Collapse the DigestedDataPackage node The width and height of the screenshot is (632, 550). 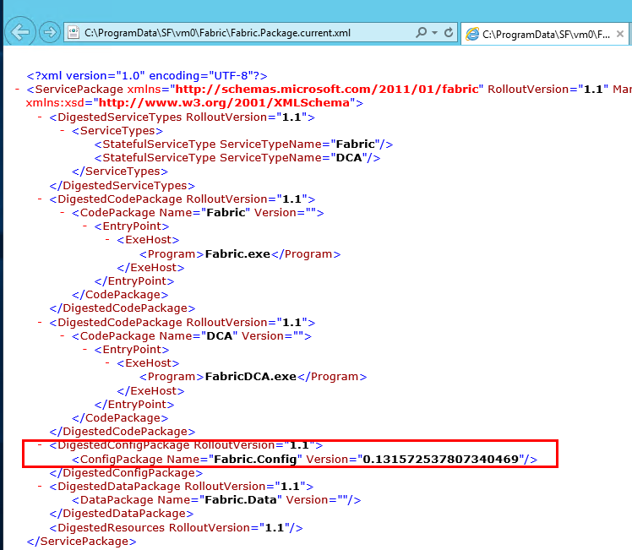[40, 487]
